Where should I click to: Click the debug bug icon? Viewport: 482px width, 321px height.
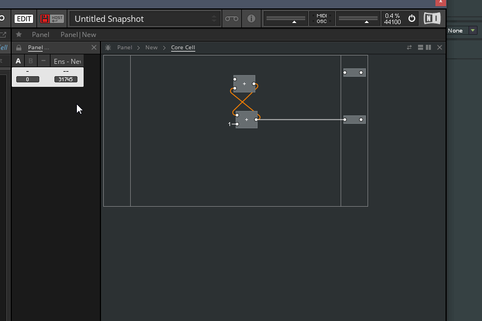(x=108, y=48)
